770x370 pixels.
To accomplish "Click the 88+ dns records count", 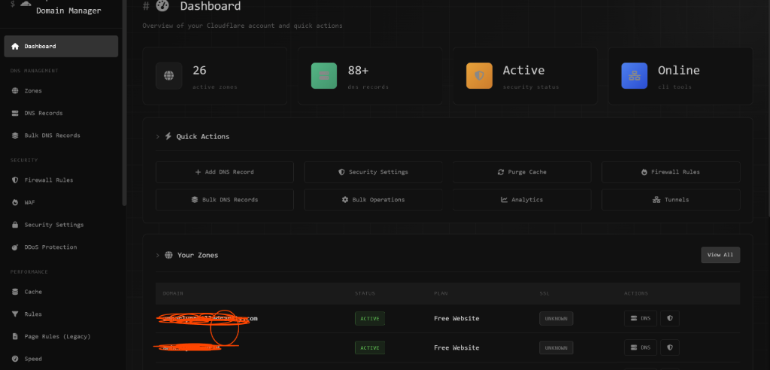I will [358, 70].
